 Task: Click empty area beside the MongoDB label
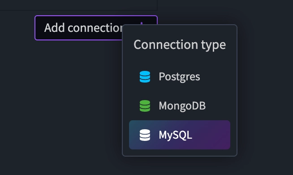tap(218, 106)
